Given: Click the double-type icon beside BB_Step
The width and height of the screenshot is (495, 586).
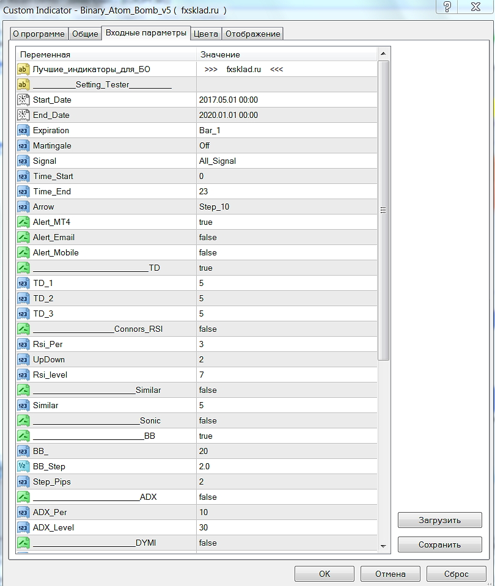Looking at the screenshot, I should tap(23, 466).
